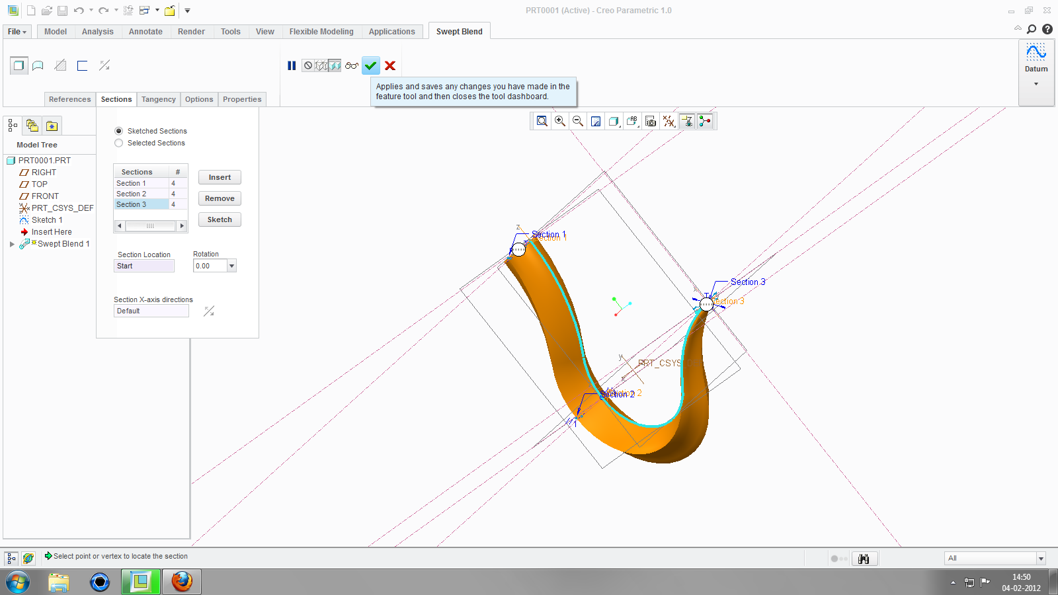1058x595 pixels.
Task: Open the Customize Quick Access Toolbar arrow
Action: point(187,11)
